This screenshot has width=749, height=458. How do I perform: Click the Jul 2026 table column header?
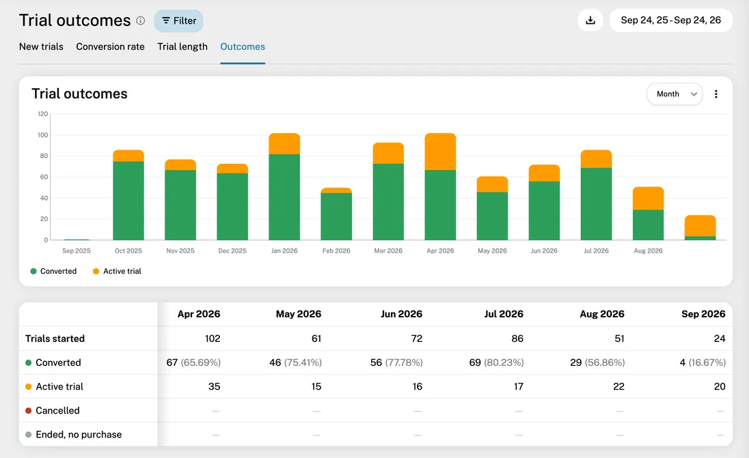504,314
